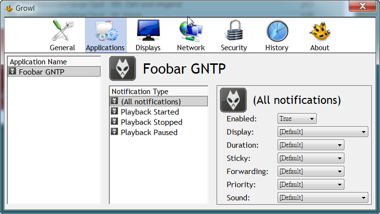Open the About paw icon
380x214 pixels.
(320, 31)
